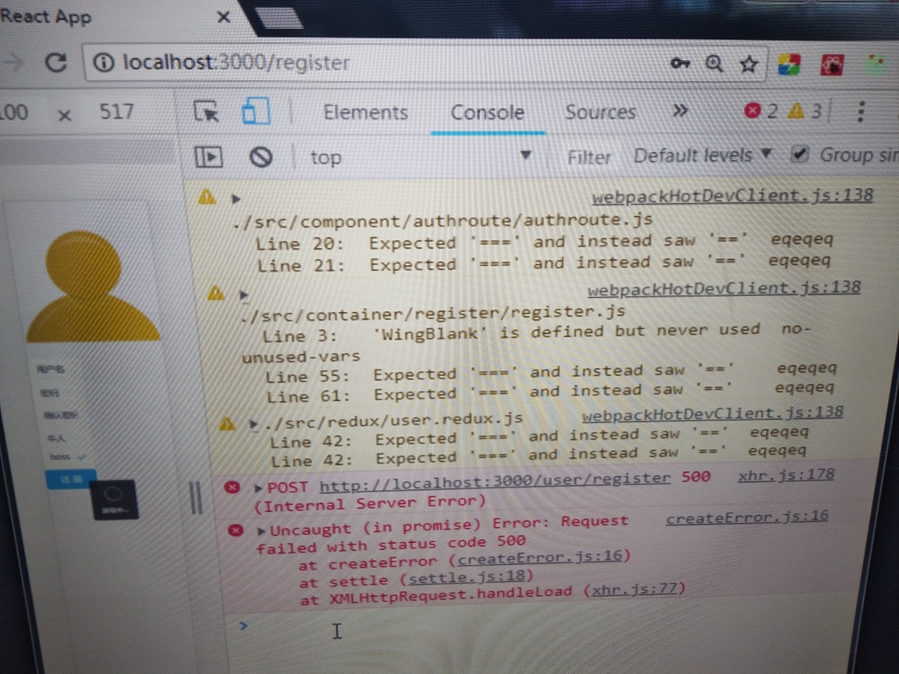The height and width of the screenshot is (674, 899).
Task: Open webpackHotDevClient.js:138 link beside user.redux.js
Action: tap(712, 413)
